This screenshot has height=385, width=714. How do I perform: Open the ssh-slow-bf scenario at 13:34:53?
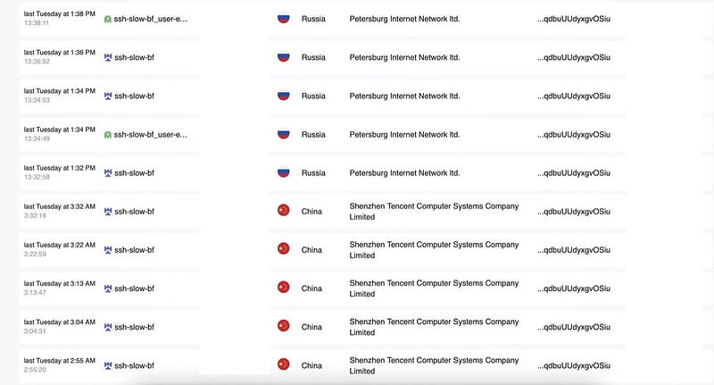(135, 96)
